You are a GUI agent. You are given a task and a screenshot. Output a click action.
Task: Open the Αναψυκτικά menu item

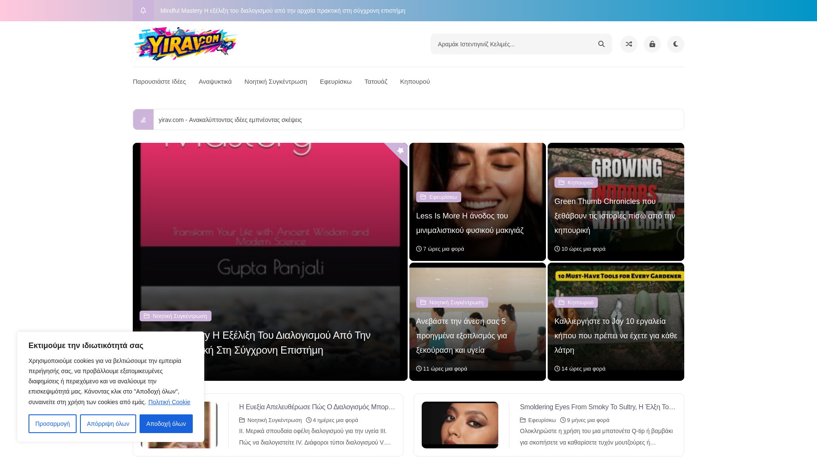(215, 82)
